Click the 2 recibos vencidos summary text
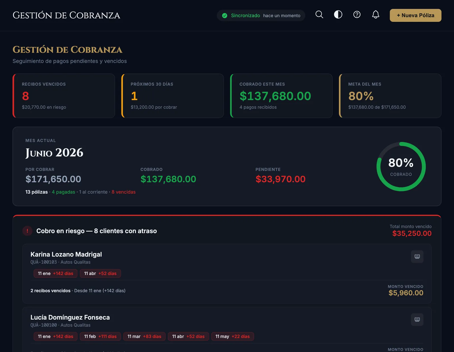Image resolution: width=454 pixels, height=352 pixels. pyautogui.click(x=50, y=291)
